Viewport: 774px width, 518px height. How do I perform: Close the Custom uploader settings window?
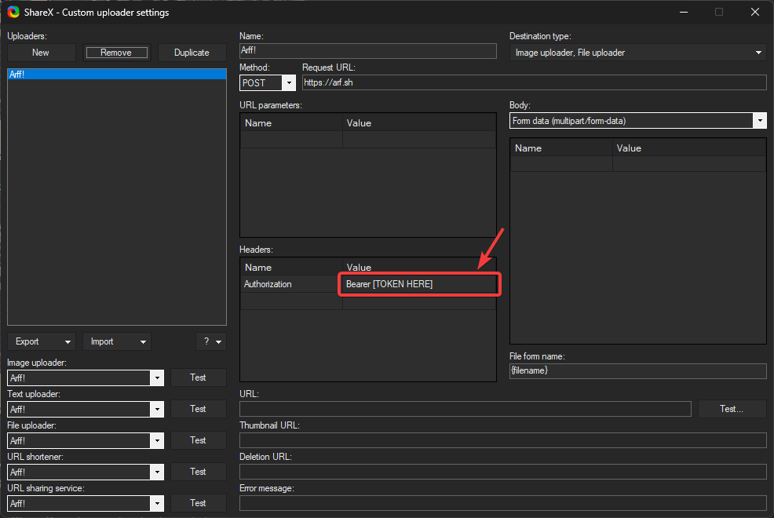[x=755, y=12]
